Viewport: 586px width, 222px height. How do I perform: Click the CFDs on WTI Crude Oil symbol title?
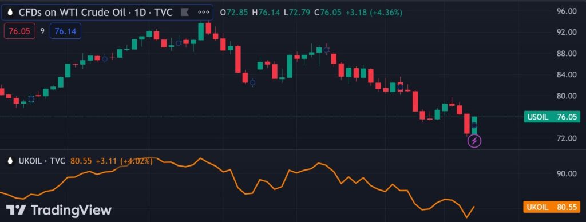(96, 13)
